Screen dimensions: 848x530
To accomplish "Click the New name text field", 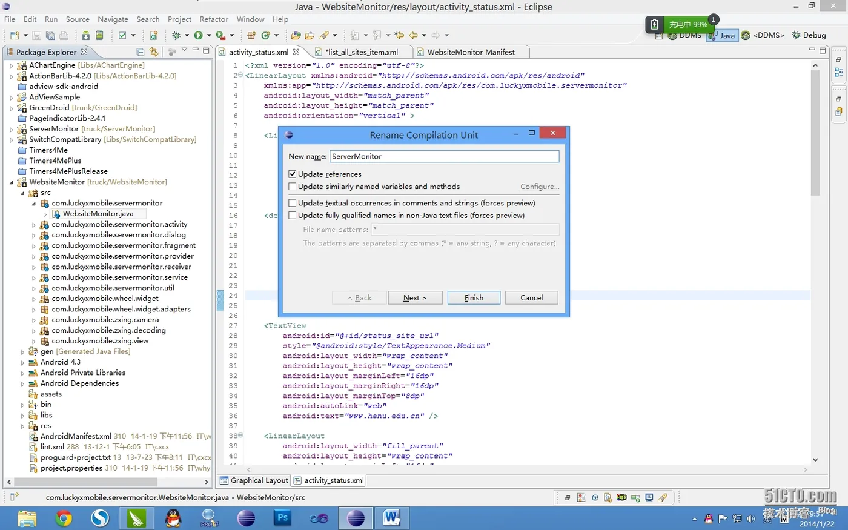I will tap(444, 156).
